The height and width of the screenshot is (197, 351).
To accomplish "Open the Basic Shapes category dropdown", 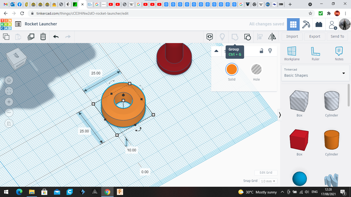I will (316, 73).
